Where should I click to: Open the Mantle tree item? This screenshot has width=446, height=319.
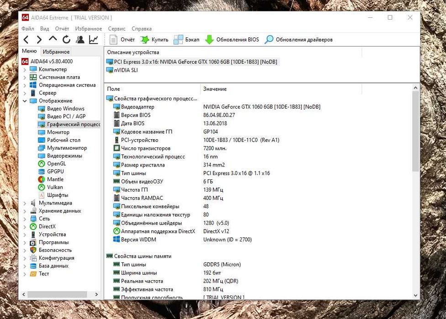51,179
